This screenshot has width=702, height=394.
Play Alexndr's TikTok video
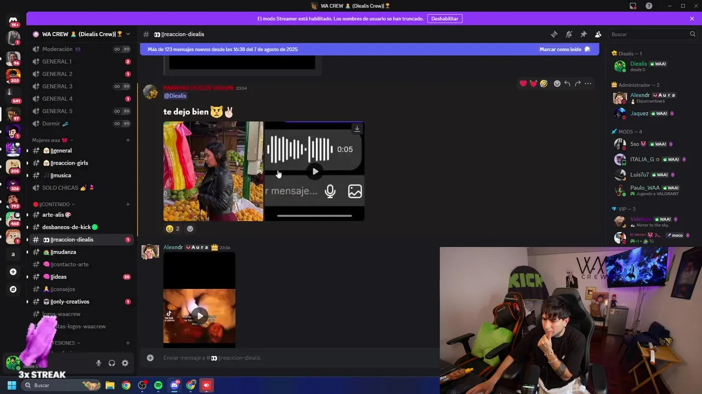[x=199, y=316]
